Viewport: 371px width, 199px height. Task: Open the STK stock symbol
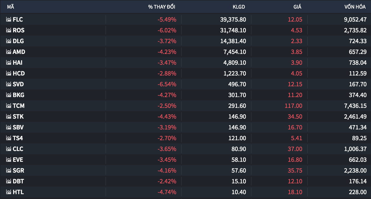pos(18,116)
